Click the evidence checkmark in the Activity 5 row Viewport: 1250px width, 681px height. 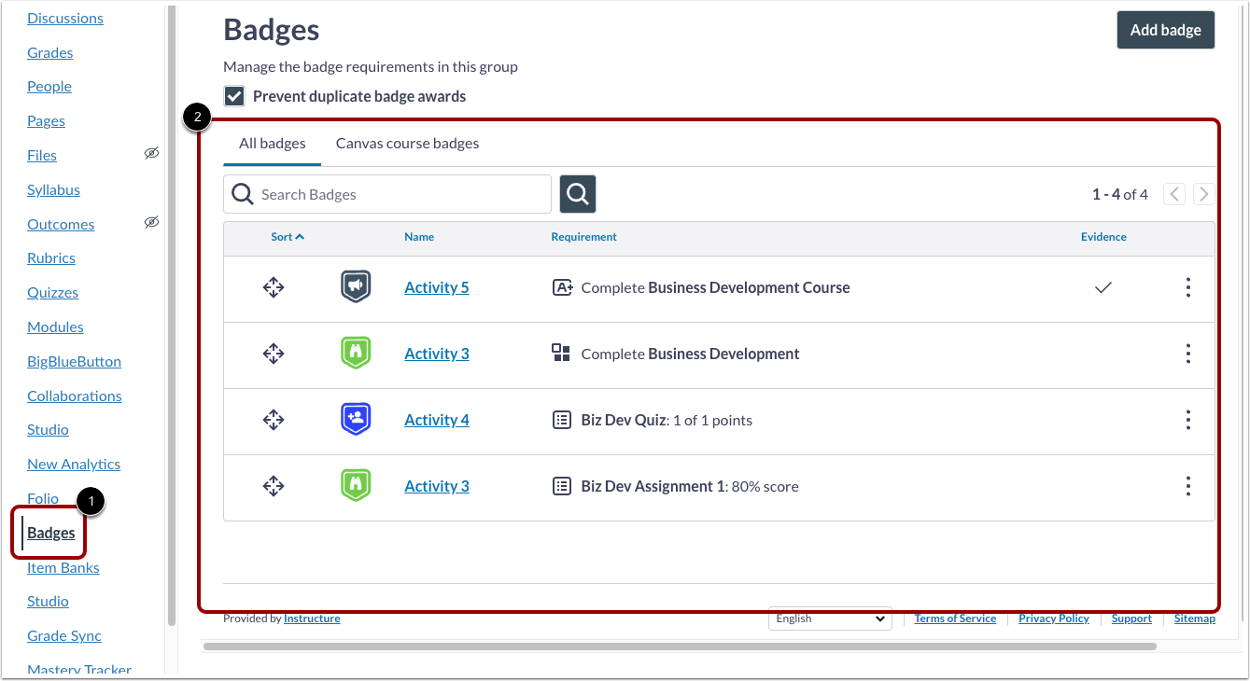[1103, 287]
